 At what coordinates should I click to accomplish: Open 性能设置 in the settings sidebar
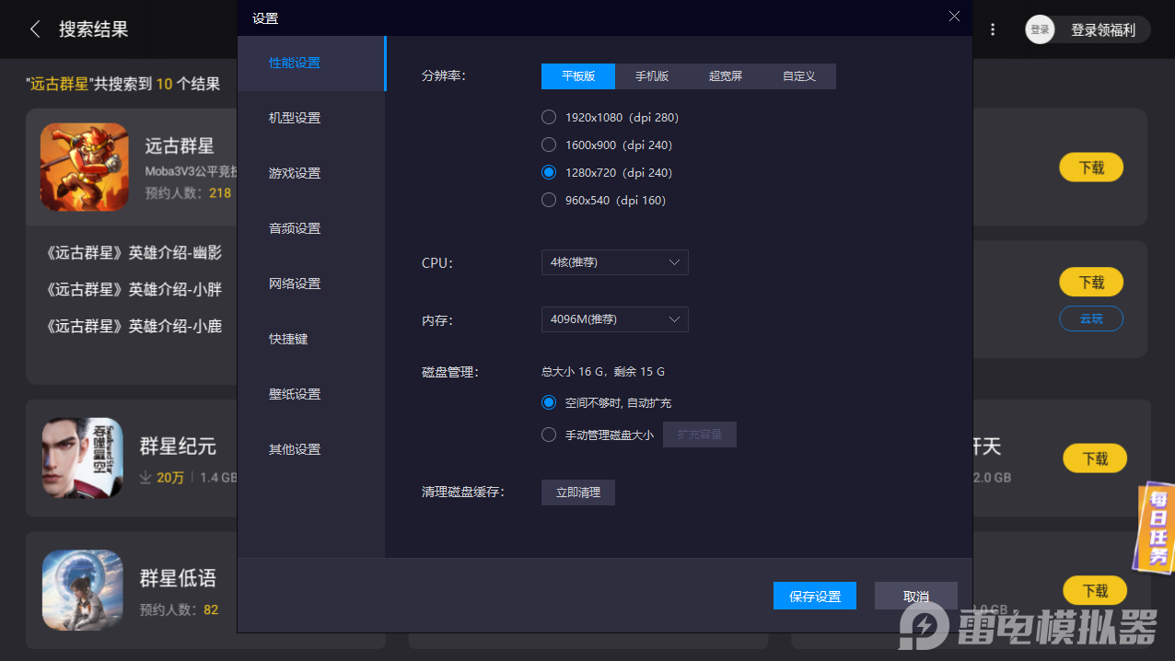click(311, 63)
